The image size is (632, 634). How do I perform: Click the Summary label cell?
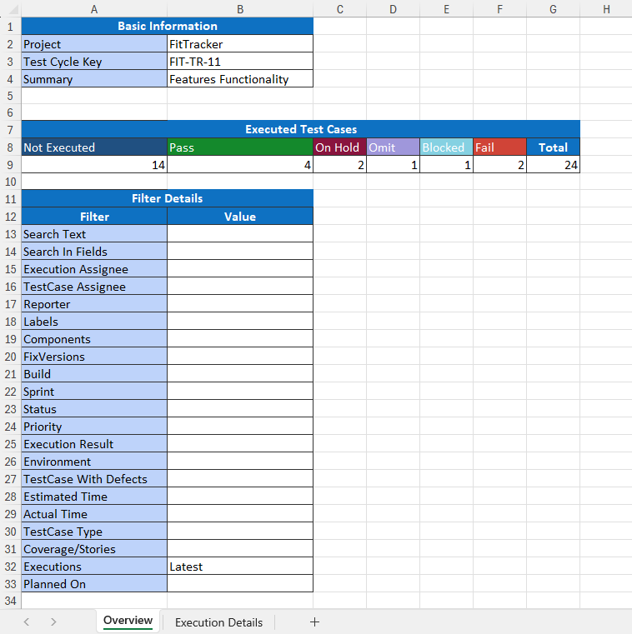click(x=94, y=79)
